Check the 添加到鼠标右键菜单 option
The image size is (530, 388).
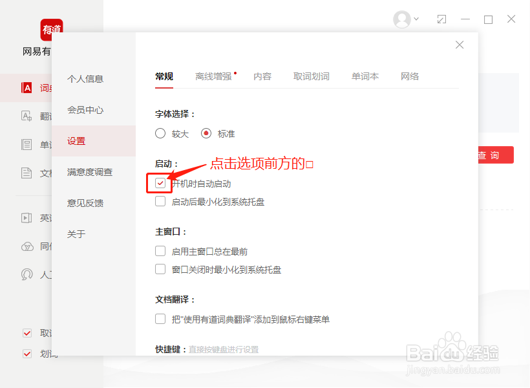[160, 319]
